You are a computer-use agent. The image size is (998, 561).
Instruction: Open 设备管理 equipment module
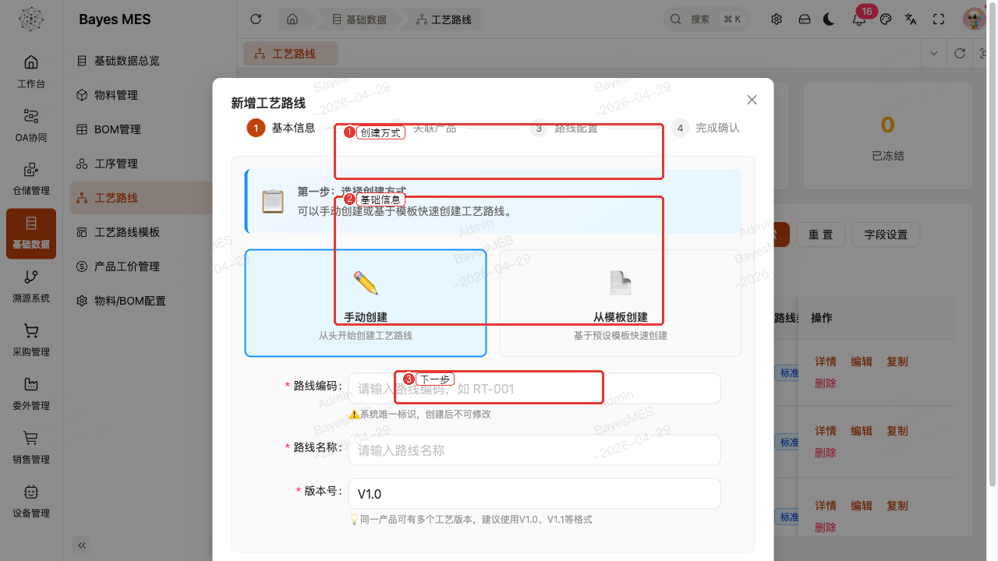click(x=31, y=502)
